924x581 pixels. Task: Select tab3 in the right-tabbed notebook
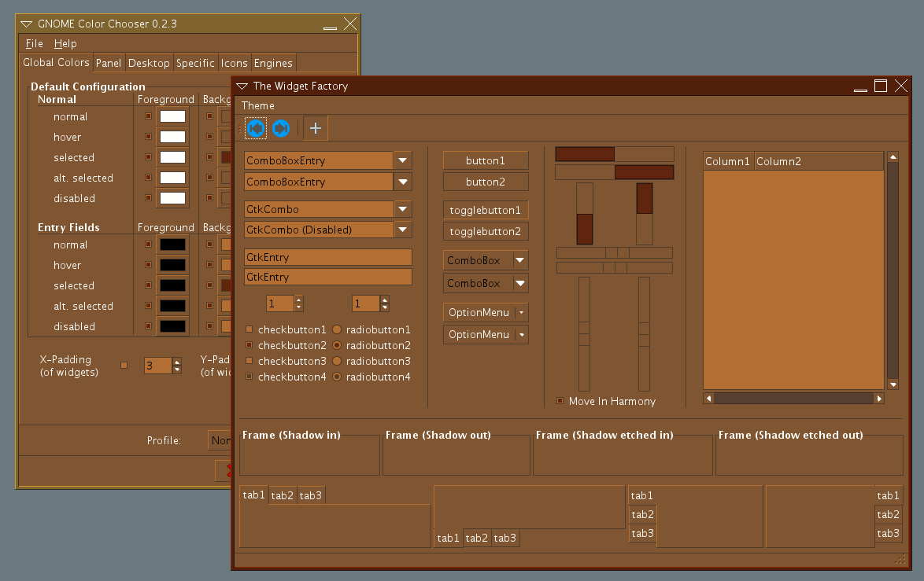pyautogui.click(x=888, y=533)
